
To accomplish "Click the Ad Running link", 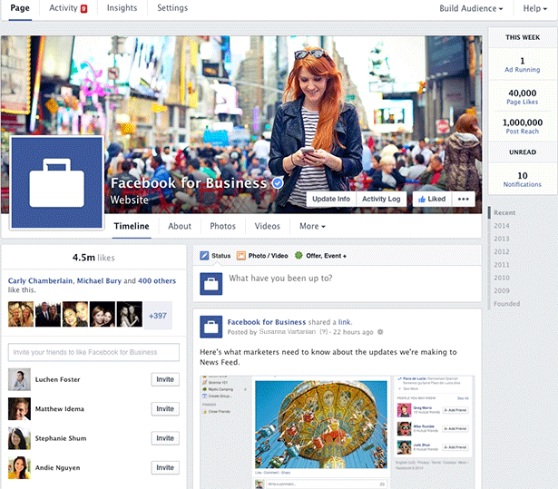I will pyautogui.click(x=523, y=70).
